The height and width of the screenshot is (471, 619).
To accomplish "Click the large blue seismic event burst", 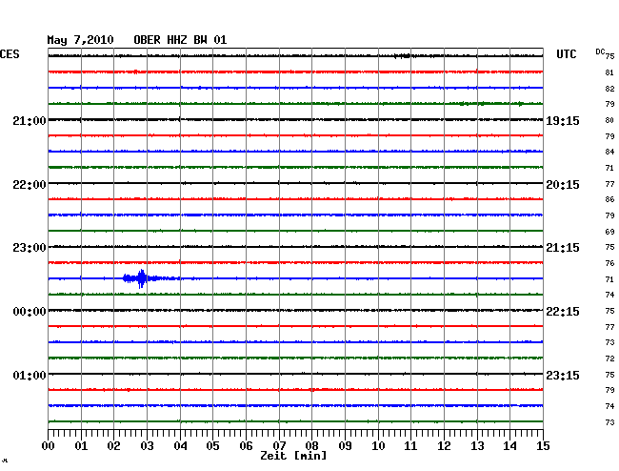I will point(141,278).
